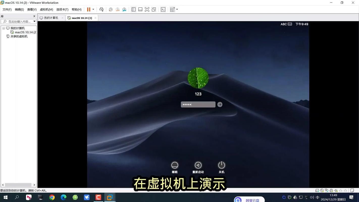Open the snapshot manager
Image resolution: width=359 pixels, height=202 pixels.
pyautogui.click(x=124, y=9)
